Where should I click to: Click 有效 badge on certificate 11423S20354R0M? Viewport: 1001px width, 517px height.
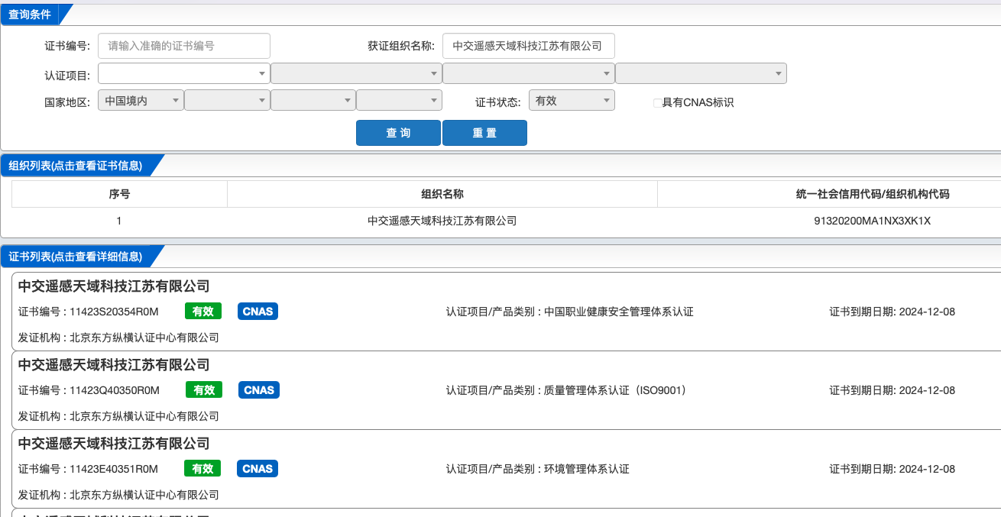click(x=203, y=312)
